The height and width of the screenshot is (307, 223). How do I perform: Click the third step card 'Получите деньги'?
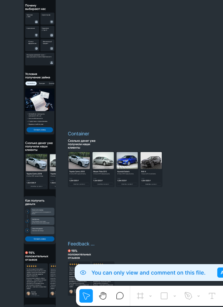click(x=42, y=230)
